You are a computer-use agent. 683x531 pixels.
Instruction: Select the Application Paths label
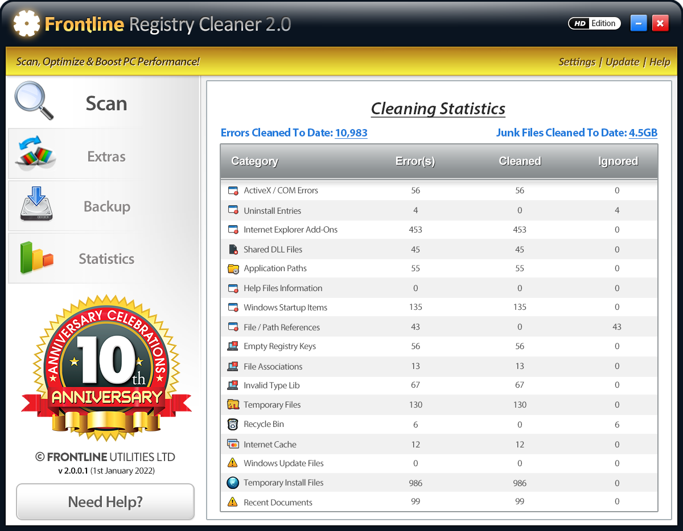click(275, 268)
